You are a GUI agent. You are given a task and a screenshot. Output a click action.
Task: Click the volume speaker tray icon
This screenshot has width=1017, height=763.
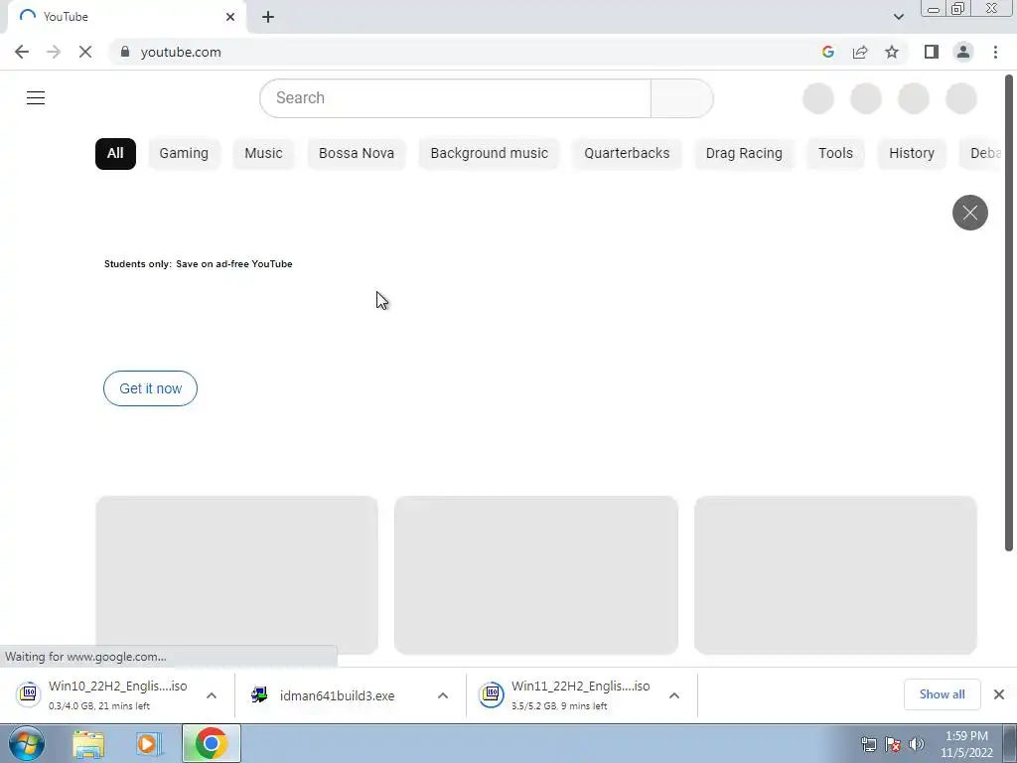(917, 744)
